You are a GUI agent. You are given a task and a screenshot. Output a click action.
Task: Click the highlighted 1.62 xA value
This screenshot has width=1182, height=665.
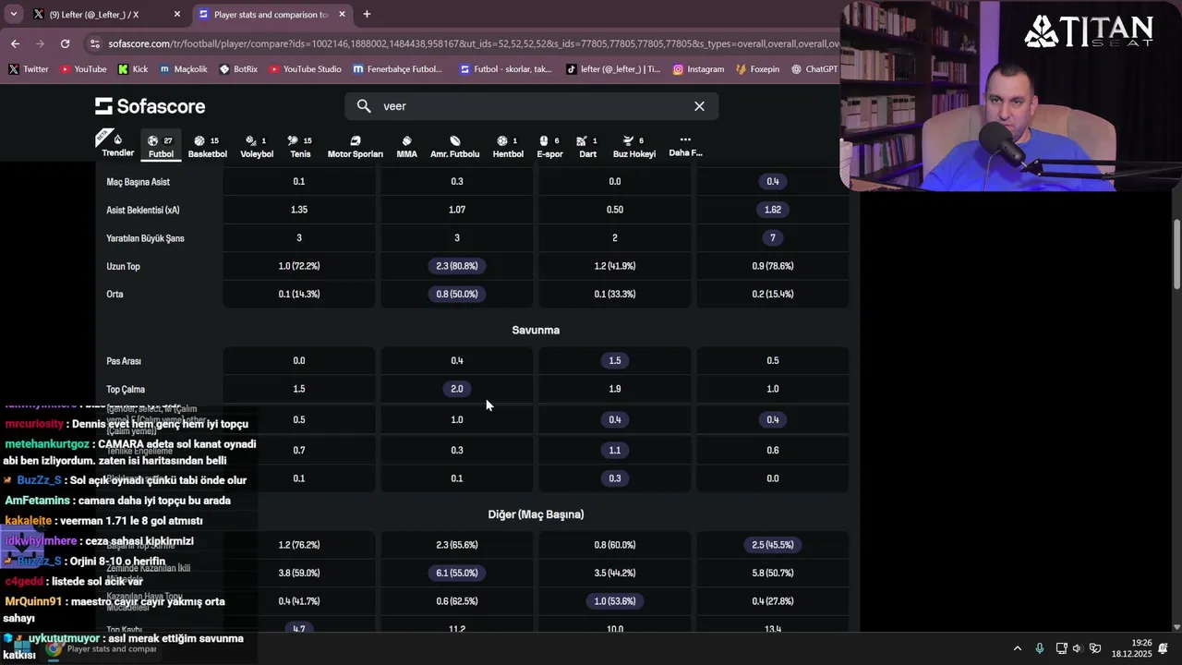click(x=773, y=210)
